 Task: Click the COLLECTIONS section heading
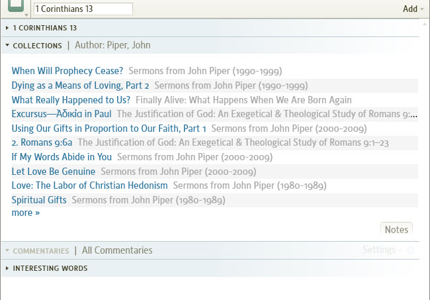point(37,46)
